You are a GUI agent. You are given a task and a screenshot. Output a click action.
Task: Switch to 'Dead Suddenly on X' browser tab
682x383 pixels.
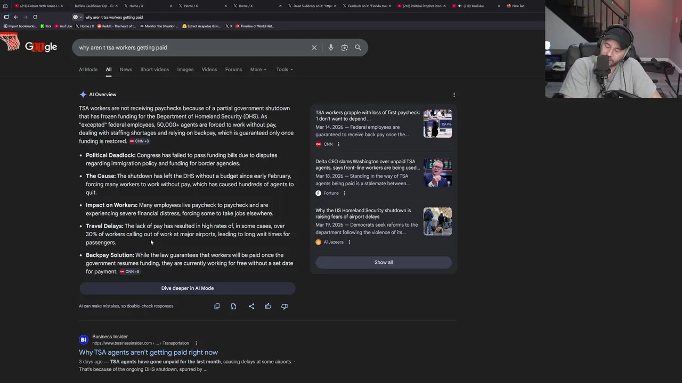point(311,6)
